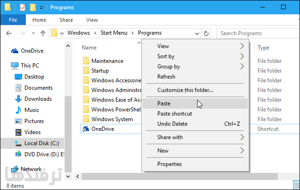Click the Windows PowerShell folder icon
This screenshot has height=190, width=300.
pyautogui.click(x=86, y=109)
